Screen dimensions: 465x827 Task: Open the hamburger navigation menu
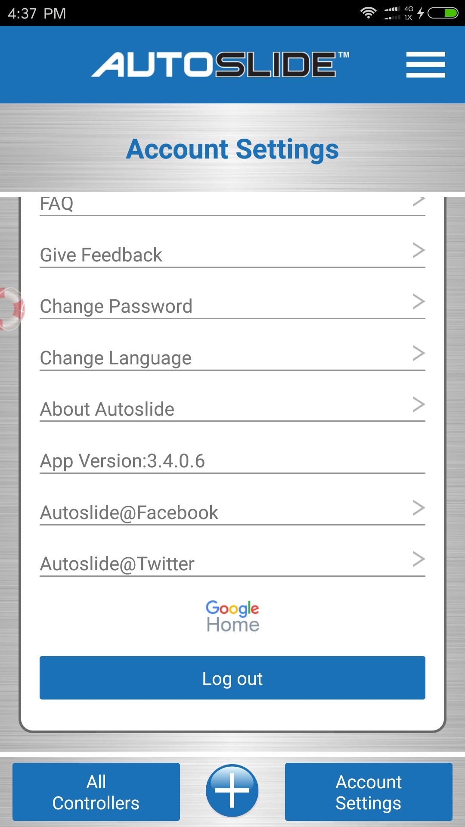pyautogui.click(x=425, y=65)
